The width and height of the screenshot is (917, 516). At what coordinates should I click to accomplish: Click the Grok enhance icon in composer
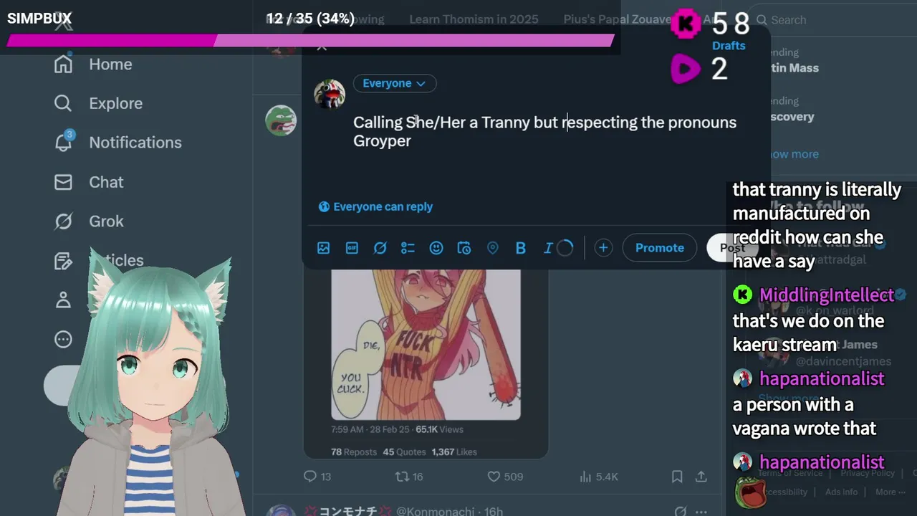tap(380, 248)
